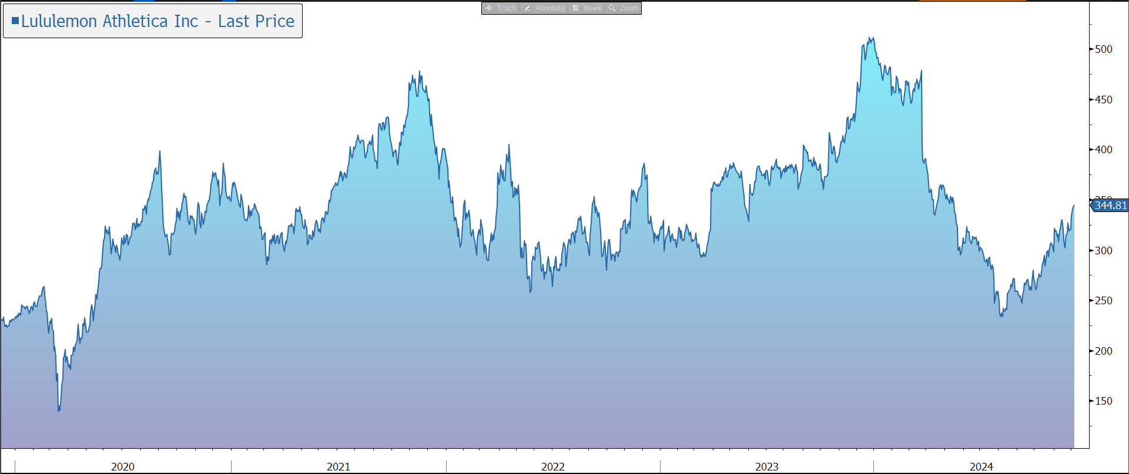The height and width of the screenshot is (474, 1129).
Task: Click the 344.81 last price tag
Action: click(1110, 206)
